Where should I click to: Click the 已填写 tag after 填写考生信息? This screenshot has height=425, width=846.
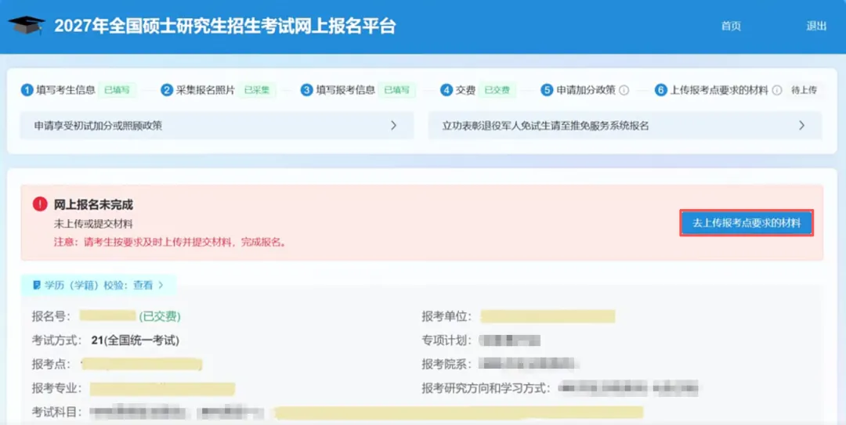(117, 90)
